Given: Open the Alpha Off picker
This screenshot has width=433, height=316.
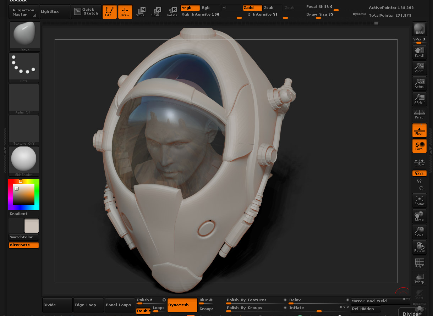Looking at the screenshot, I should [24, 99].
